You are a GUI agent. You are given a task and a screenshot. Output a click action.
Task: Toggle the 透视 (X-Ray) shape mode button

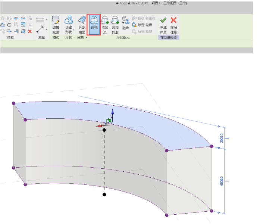[95, 25]
